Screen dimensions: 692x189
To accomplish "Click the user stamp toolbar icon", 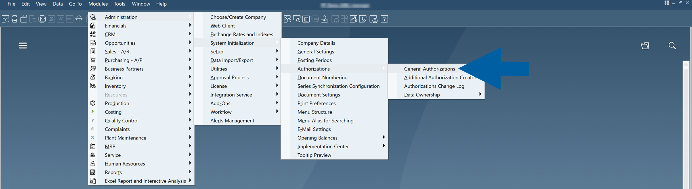I will click(x=324, y=19).
